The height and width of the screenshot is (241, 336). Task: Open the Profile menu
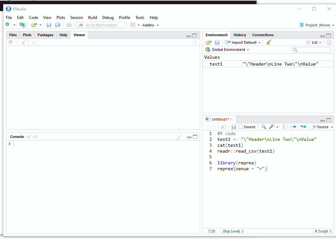click(x=125, y=18)
